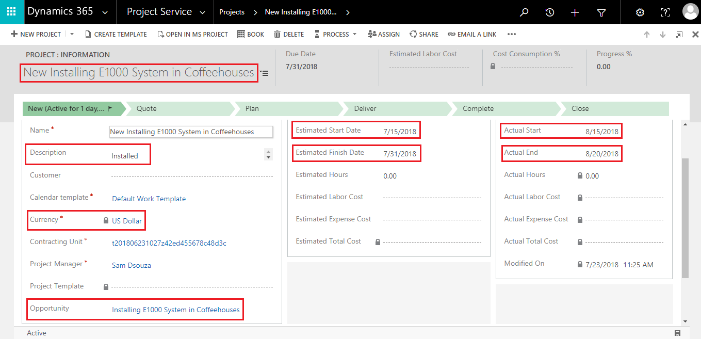Select the Close process stage

615,108
